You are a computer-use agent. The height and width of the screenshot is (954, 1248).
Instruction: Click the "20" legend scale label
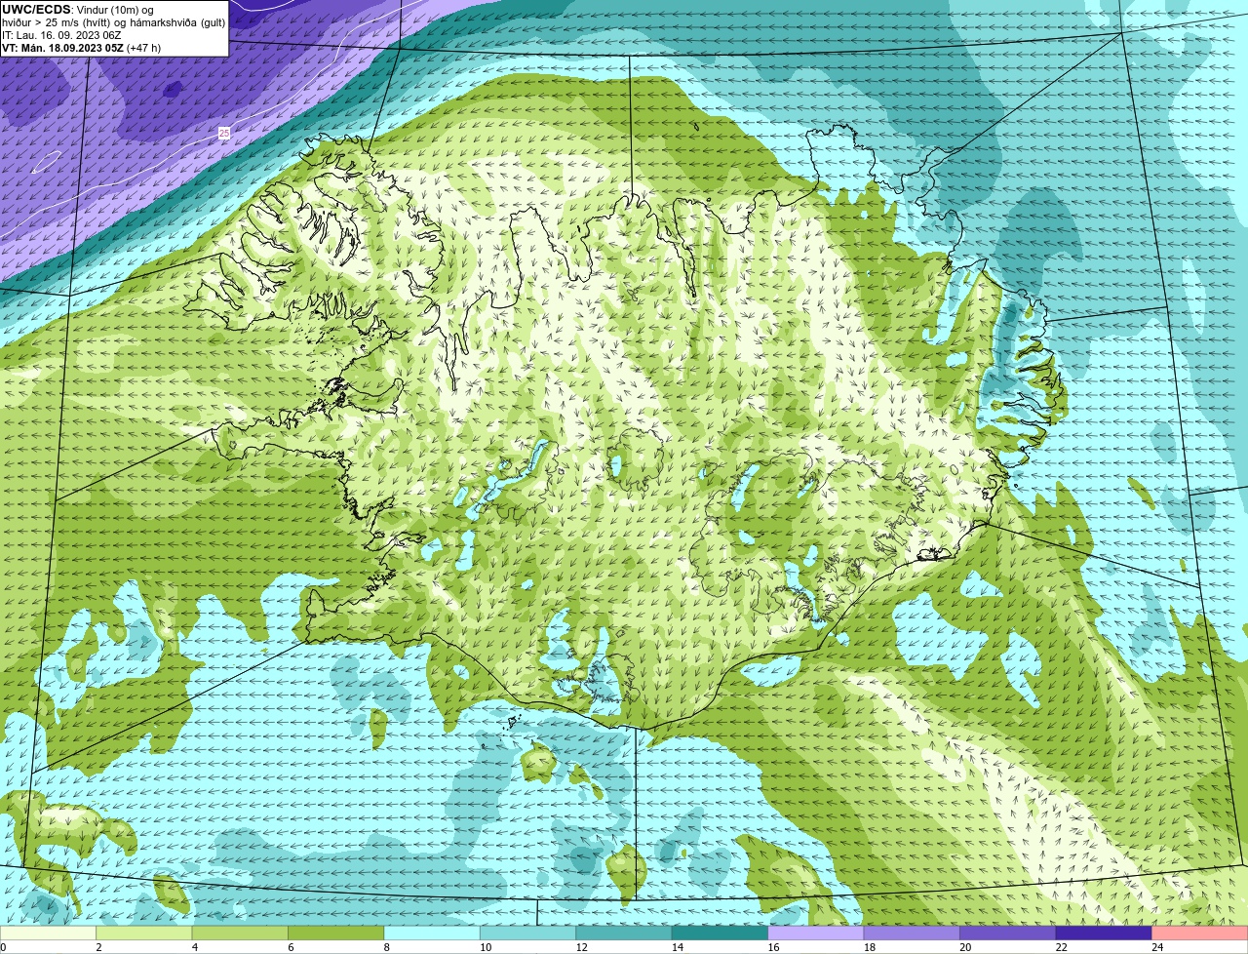pyautogui.click(x=965, y=947)
